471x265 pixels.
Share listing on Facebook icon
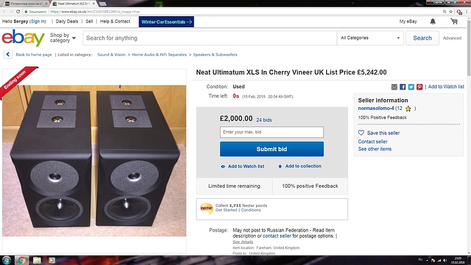click(403, 87)
